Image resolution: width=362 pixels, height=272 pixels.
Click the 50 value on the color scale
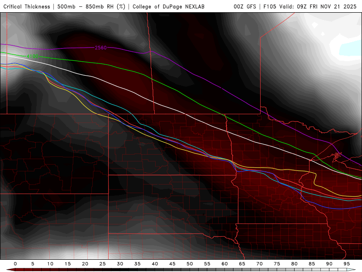(x=190, y=264)
